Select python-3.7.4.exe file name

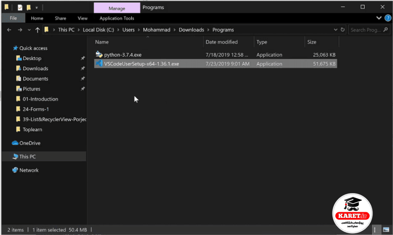click(x=123, y=54)
